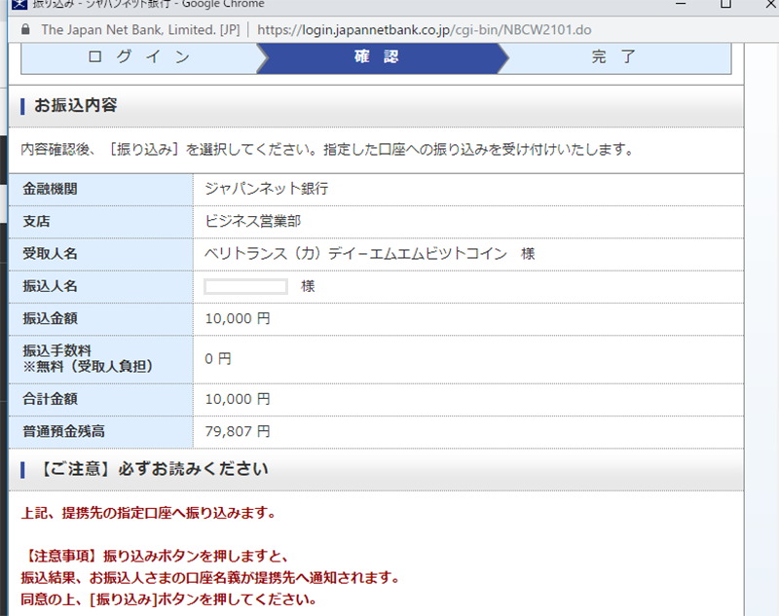Click the 10,000 円 value beside 振込金額

coord(238,318)
